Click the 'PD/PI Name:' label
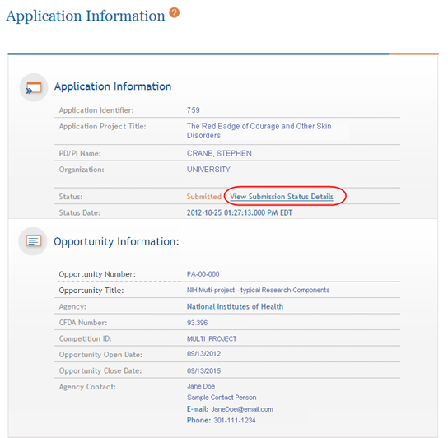Viewport: 448px width, 438px height. [x=80, y=153]
